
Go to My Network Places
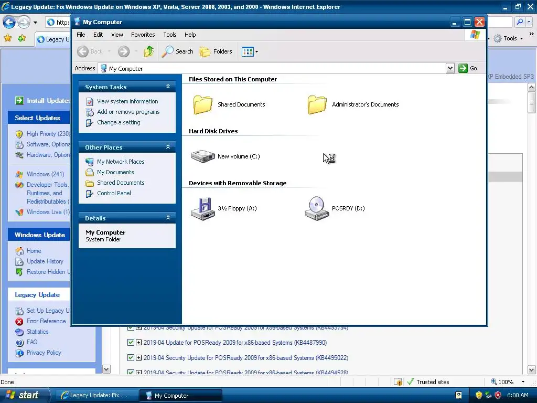pos(121,162)
